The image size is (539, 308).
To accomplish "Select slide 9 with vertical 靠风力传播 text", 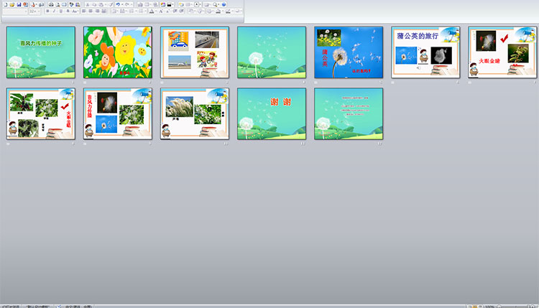I will click(118, 113).
